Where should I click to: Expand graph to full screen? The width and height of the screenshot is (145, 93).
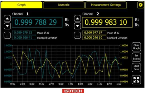pyautogui.click(x=136, y=80)
